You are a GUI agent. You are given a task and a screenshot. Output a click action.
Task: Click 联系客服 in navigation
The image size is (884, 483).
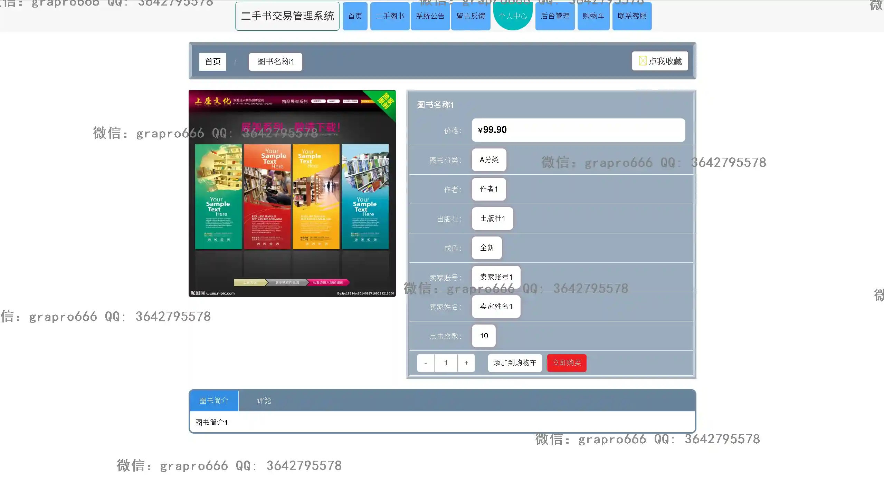pos(632,16)
